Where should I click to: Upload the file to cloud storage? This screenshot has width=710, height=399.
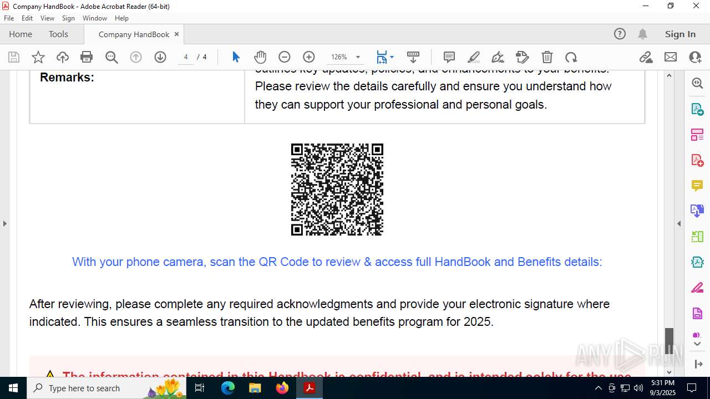[63, 57]
